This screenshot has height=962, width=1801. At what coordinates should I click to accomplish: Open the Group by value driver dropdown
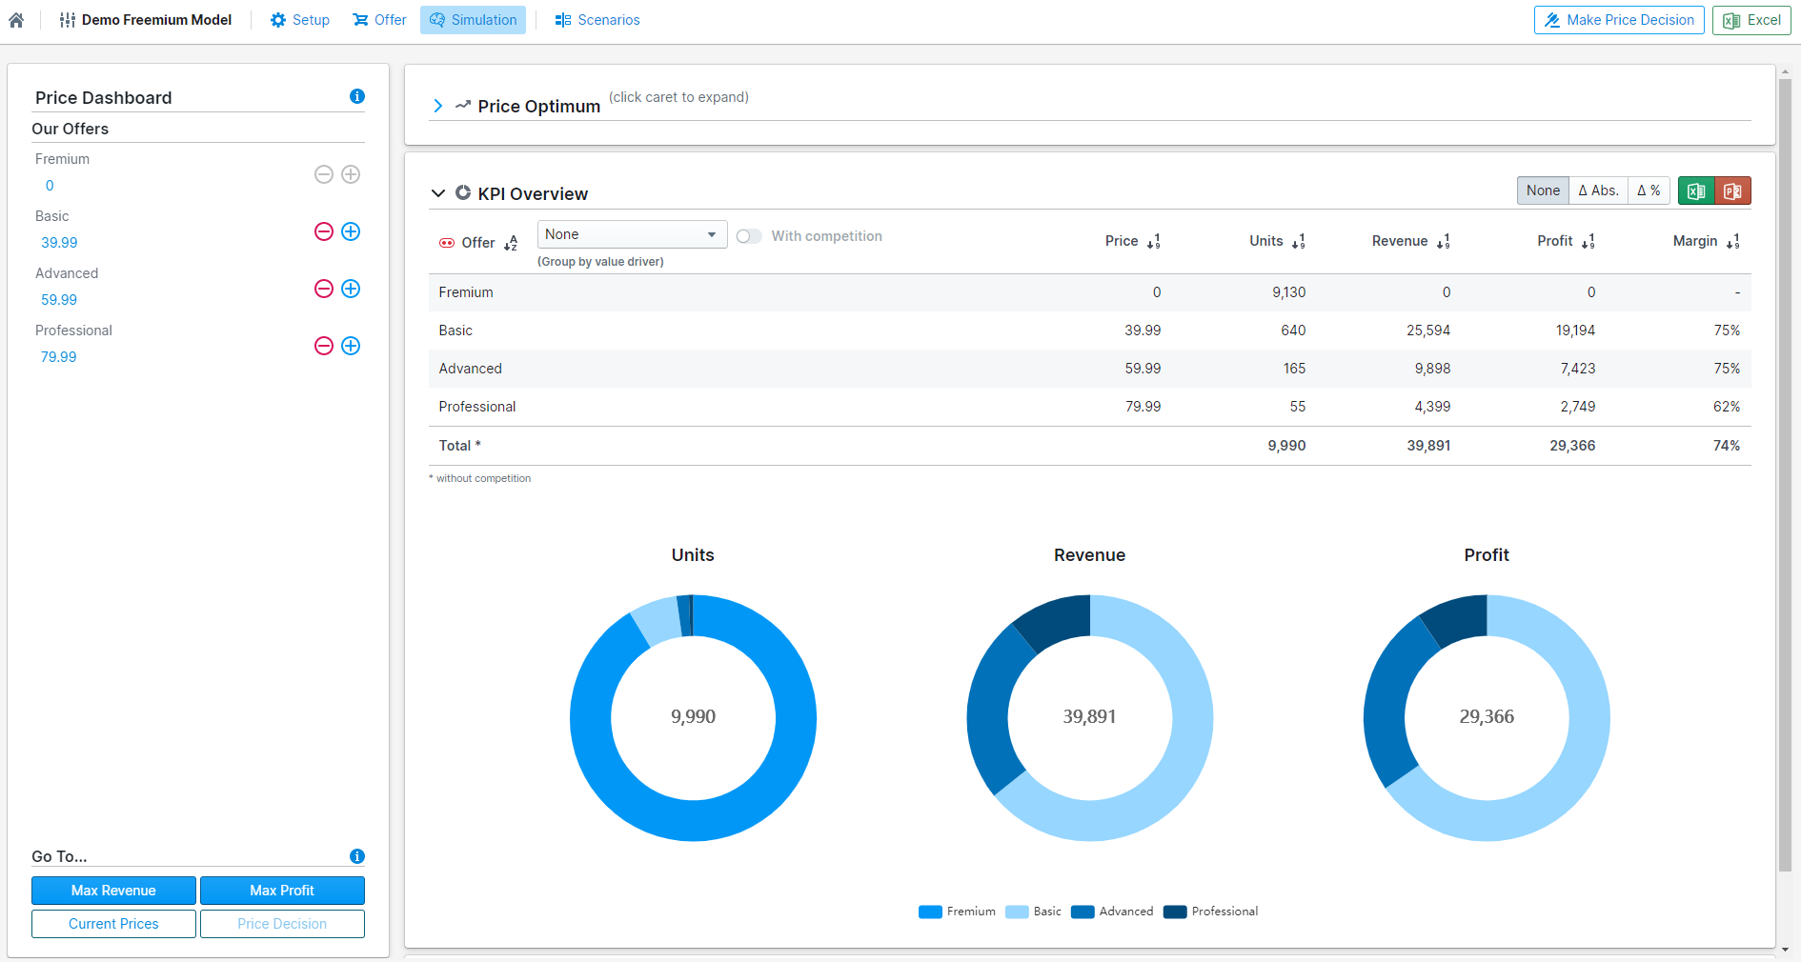click(x=631, y=234)
